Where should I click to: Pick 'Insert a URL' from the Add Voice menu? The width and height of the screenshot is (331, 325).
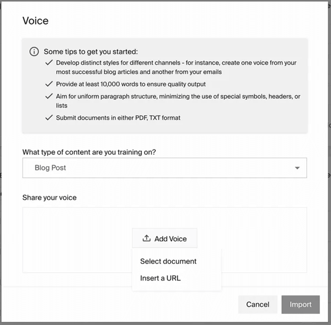(x=160, y=278)
